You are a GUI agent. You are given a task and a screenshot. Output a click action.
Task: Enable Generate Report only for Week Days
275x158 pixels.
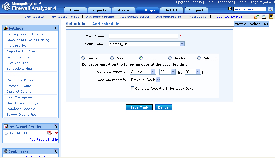[x=133, y=88]
